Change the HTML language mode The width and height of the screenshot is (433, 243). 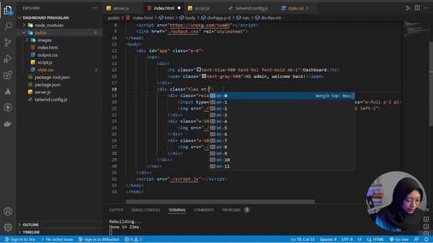point(375,239)
